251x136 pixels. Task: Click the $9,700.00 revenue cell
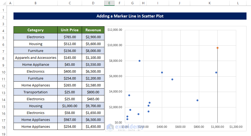[x=93, y=106]
